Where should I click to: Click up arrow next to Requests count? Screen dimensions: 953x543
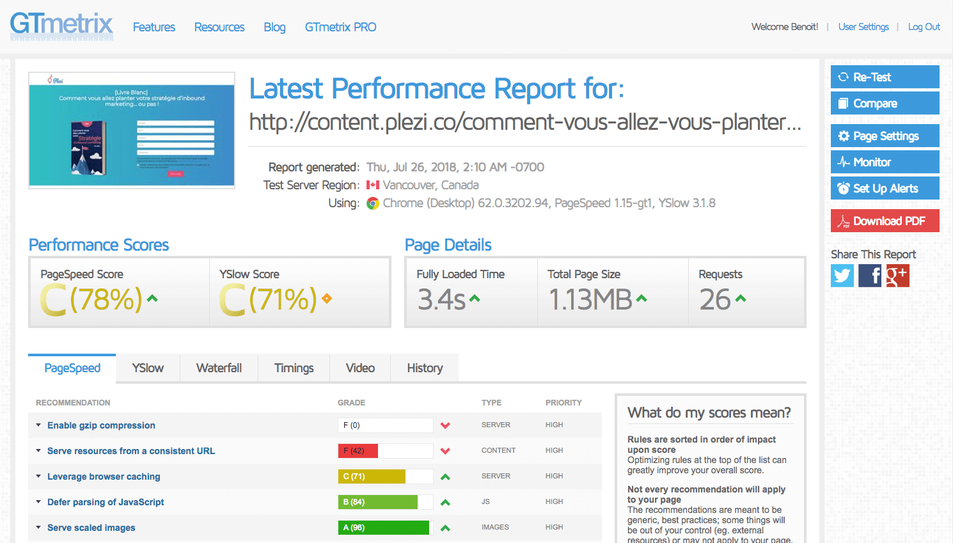pyautogui.click(x=741, y=298)
